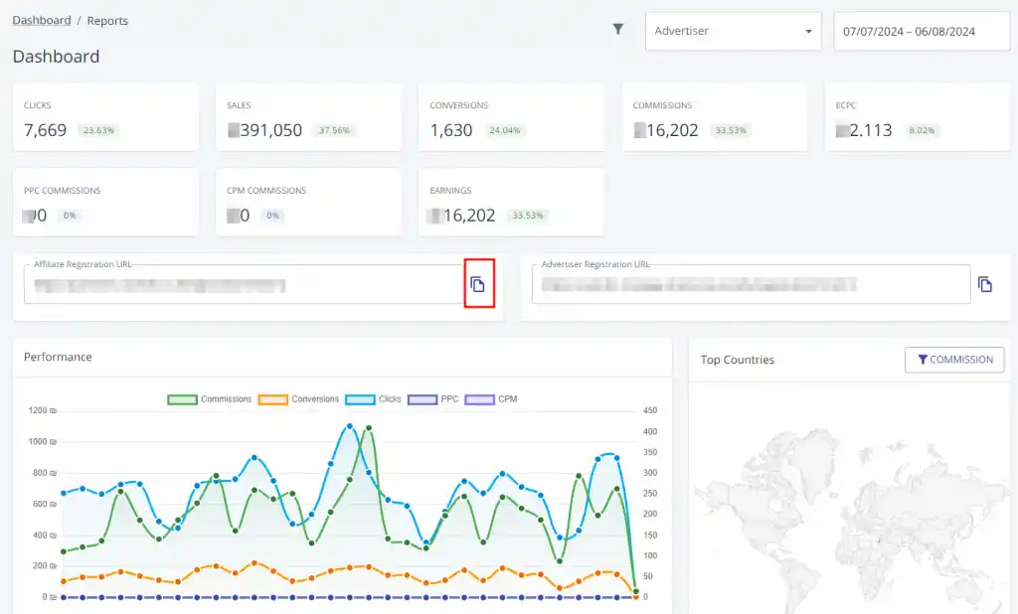The width and height of the screenshot is (1018, 614).
Task: Click the PPC COMMISSIONS card label
Action: (63, 191)
